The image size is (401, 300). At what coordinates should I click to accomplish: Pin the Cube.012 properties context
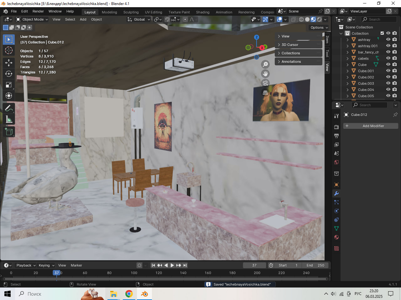[395, 115]
